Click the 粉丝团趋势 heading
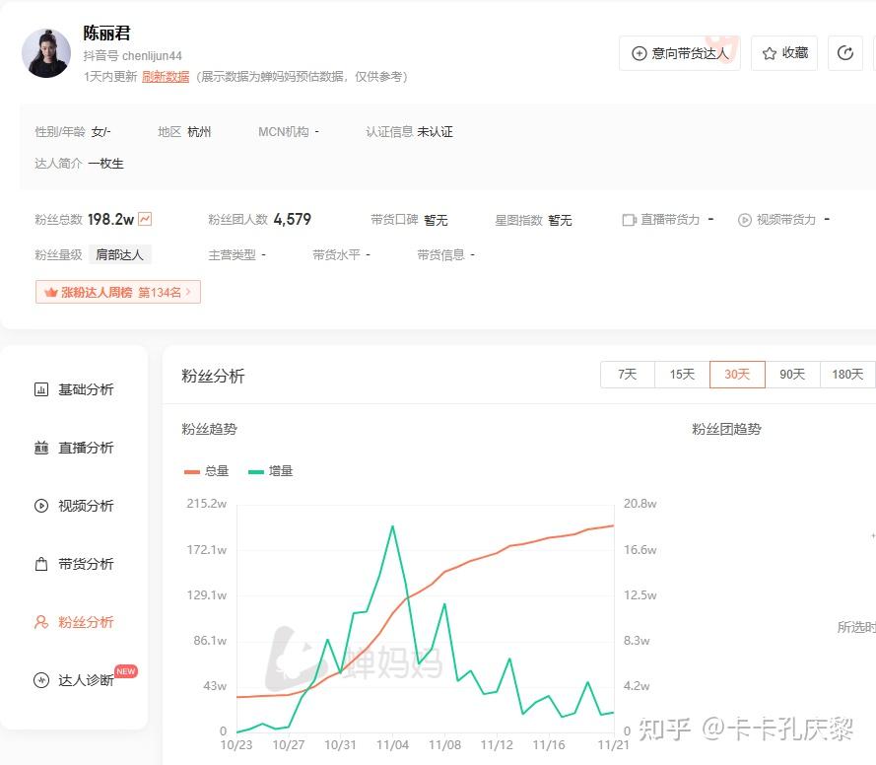876x765 pixels. pyautogui.click(x=726, y=429)
